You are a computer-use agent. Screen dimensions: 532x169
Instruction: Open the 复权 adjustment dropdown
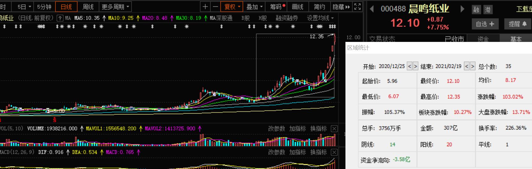232,6
